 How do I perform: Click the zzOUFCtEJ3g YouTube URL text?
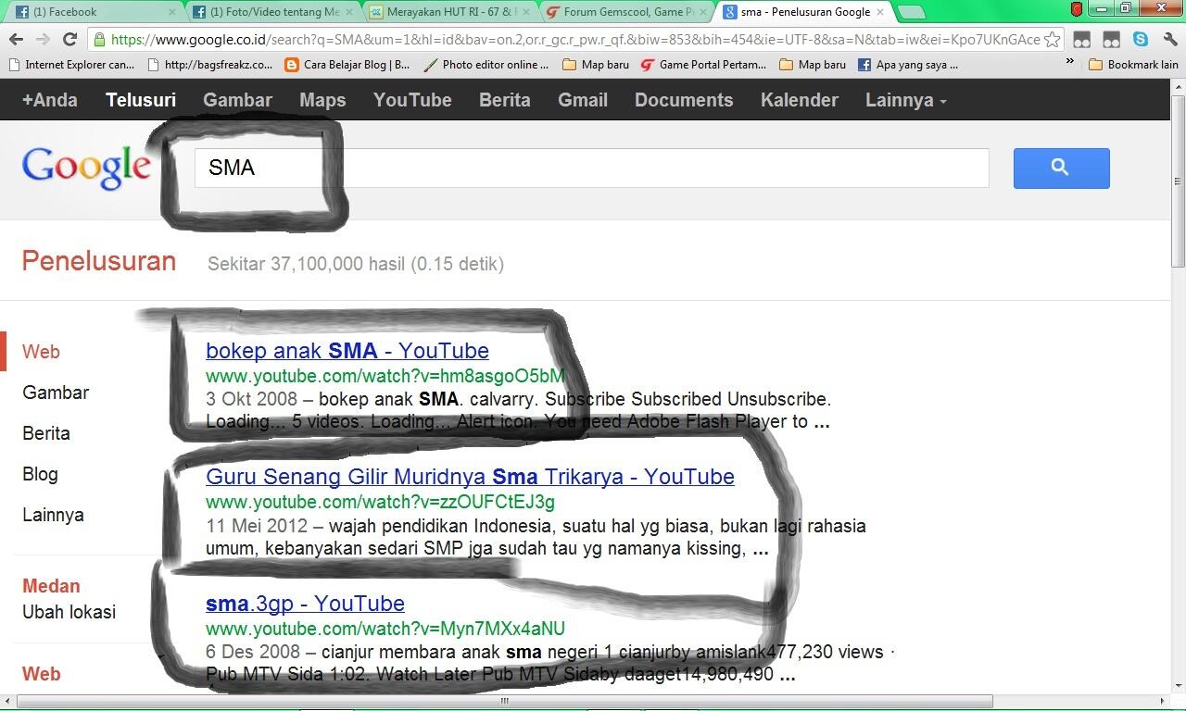coord(380,502)
